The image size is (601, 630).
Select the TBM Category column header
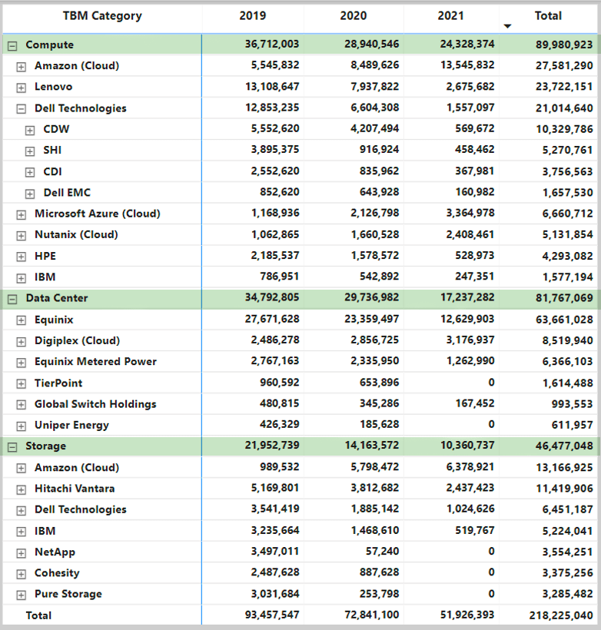point(102,16)
